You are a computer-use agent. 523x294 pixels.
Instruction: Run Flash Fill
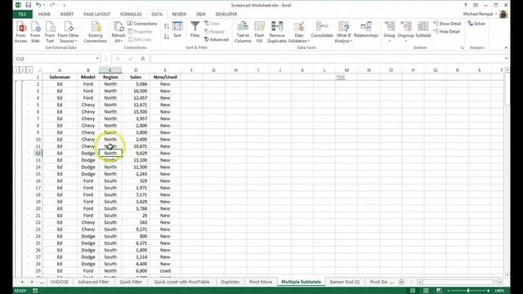point(259,32)
